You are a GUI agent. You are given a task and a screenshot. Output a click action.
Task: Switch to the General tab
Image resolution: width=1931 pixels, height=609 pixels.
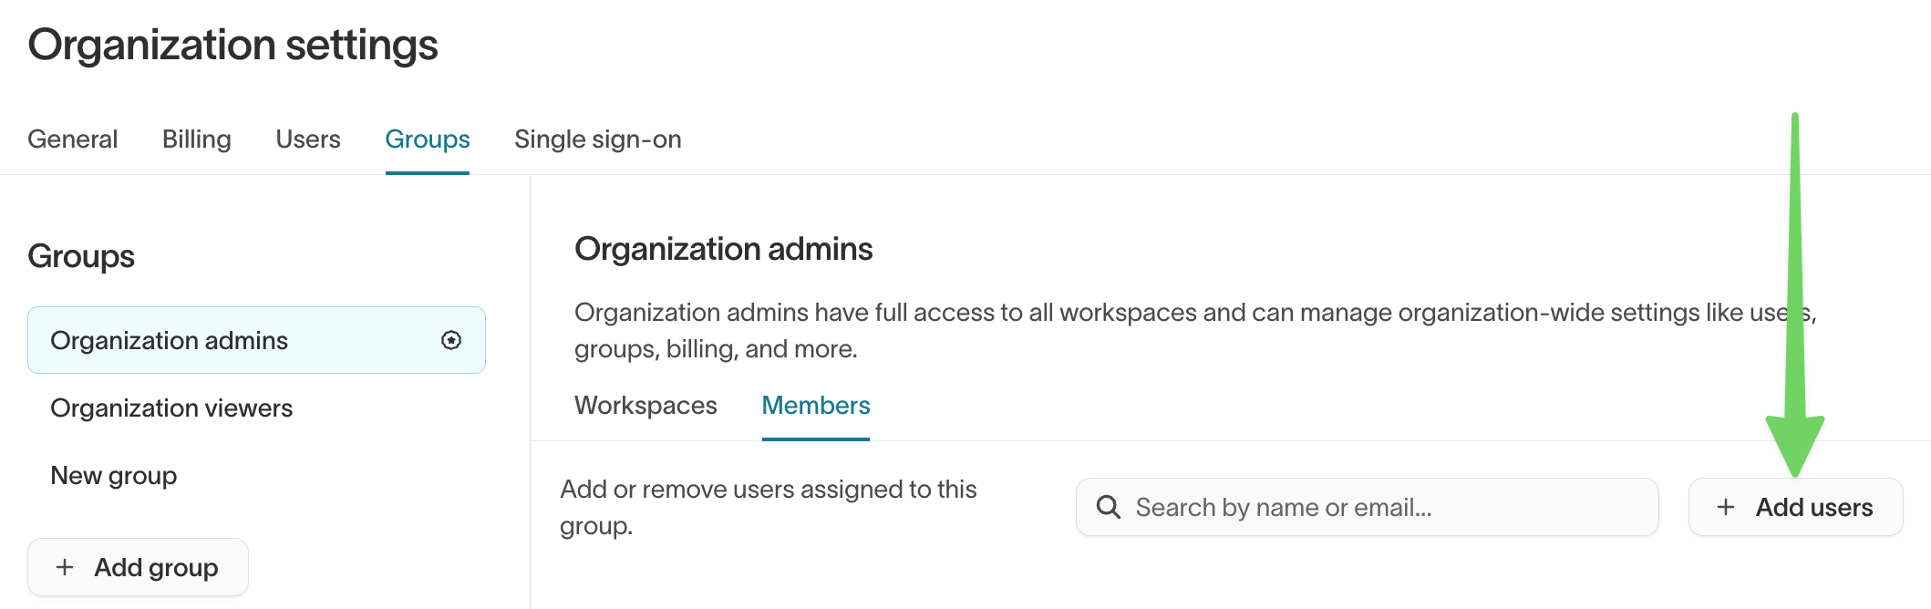[x=72, y=139]
